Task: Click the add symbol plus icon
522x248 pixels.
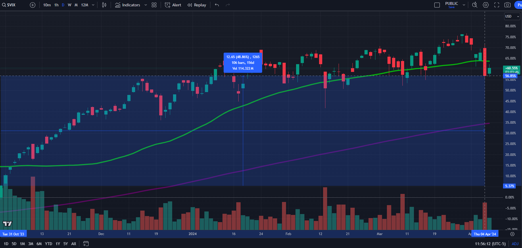Action: [32, 5]
